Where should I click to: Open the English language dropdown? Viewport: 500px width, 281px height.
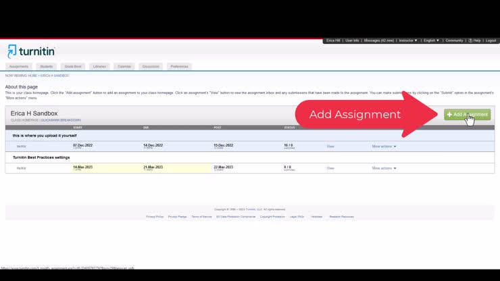(430, 41)
